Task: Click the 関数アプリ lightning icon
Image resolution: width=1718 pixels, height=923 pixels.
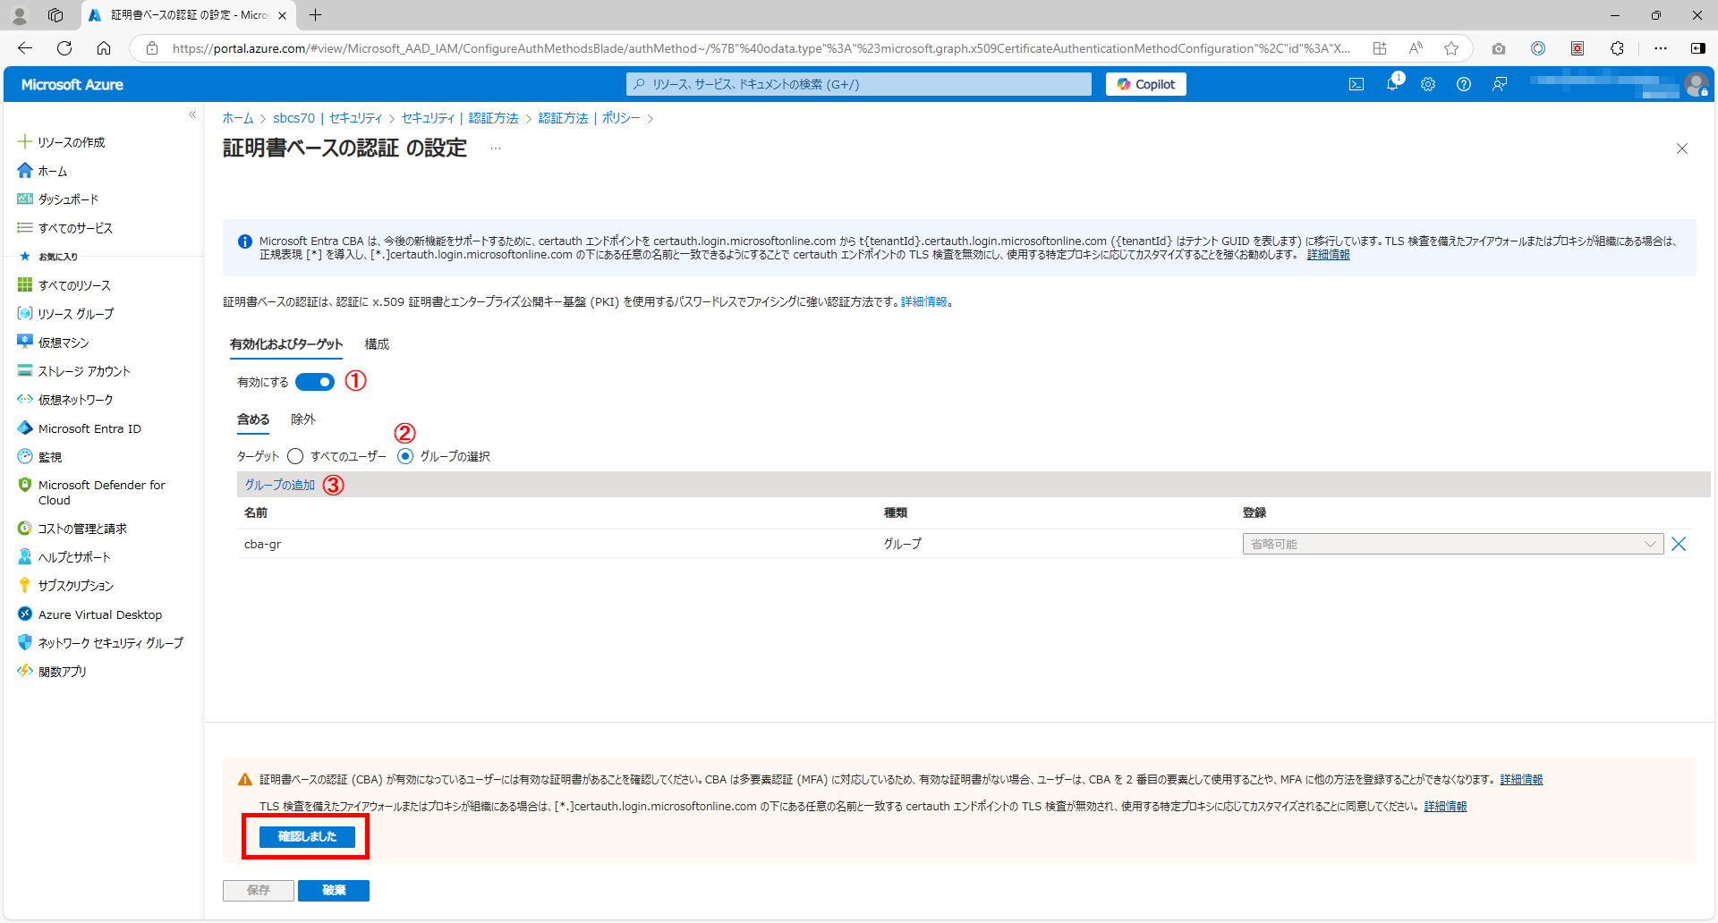Action: coord(25,671)
